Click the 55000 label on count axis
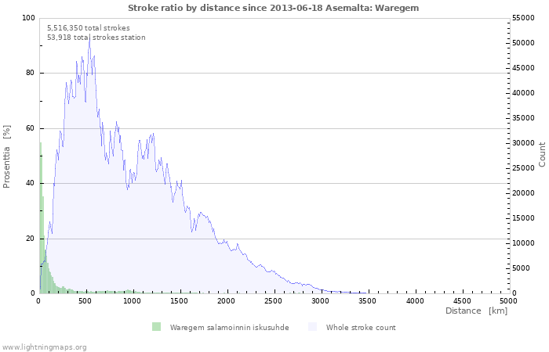Image resolution: width=549 pixels, height=352 pixels. tap(523, 18)
